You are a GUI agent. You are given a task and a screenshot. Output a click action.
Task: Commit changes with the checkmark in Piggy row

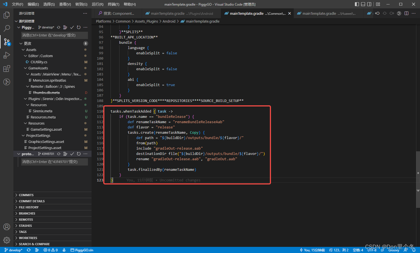pos(72,28)
